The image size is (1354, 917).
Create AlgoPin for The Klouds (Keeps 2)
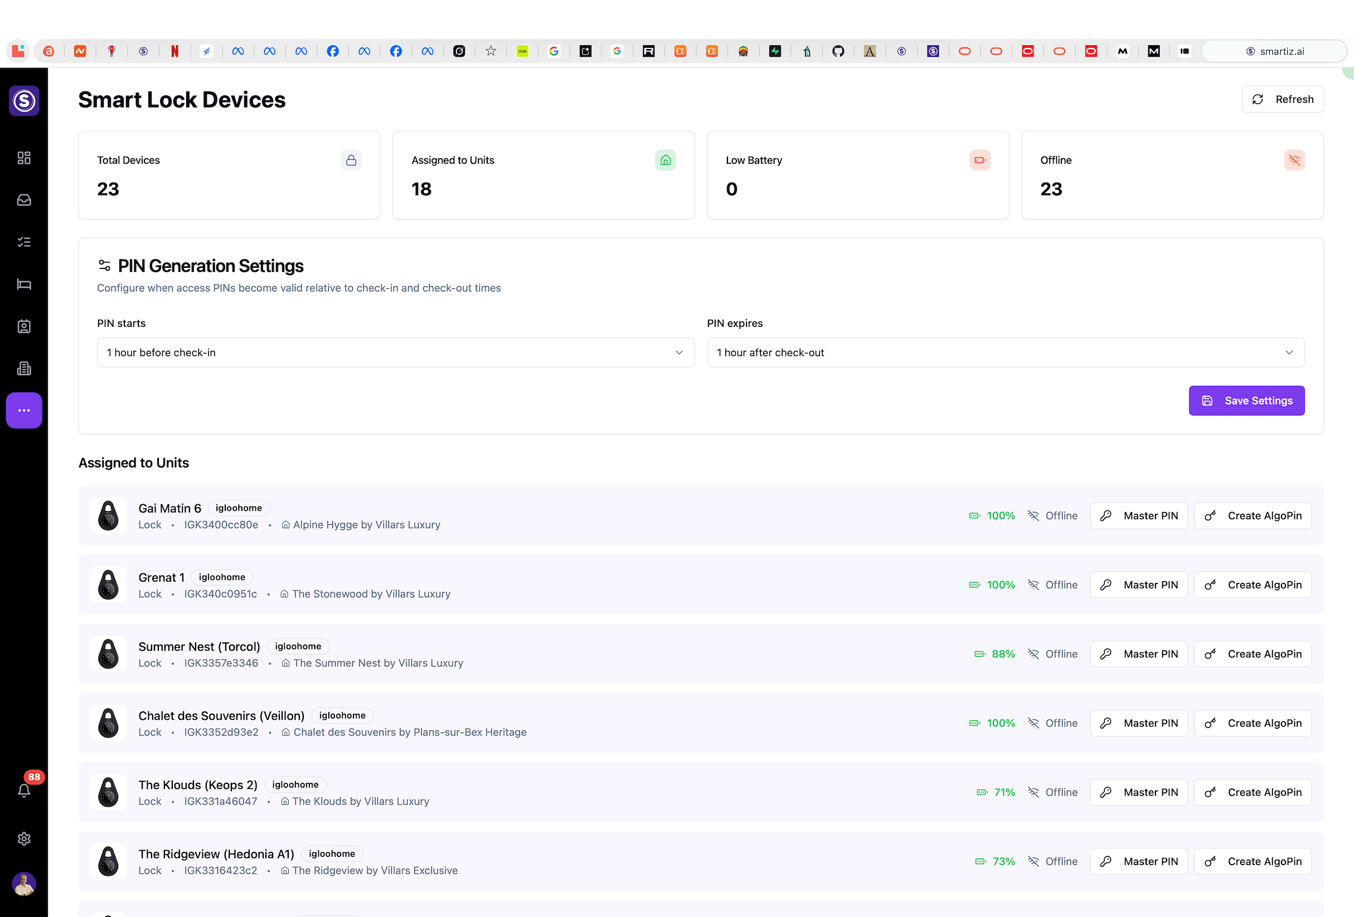[x=1253, y=792]
